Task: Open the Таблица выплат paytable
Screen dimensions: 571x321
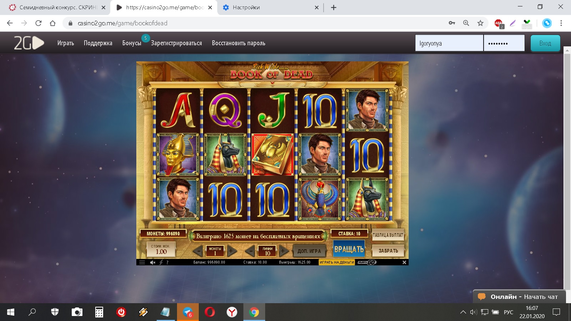Action: 388,235
